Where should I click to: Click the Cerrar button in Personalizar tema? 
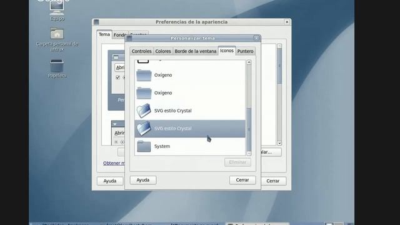pyautogui.click(x=242, y=180)
